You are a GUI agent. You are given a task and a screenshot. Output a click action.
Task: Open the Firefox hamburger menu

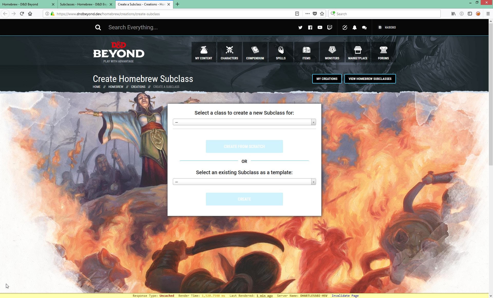(x=488, y=14)
